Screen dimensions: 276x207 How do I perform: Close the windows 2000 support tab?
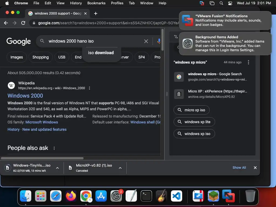pos(85,13)
